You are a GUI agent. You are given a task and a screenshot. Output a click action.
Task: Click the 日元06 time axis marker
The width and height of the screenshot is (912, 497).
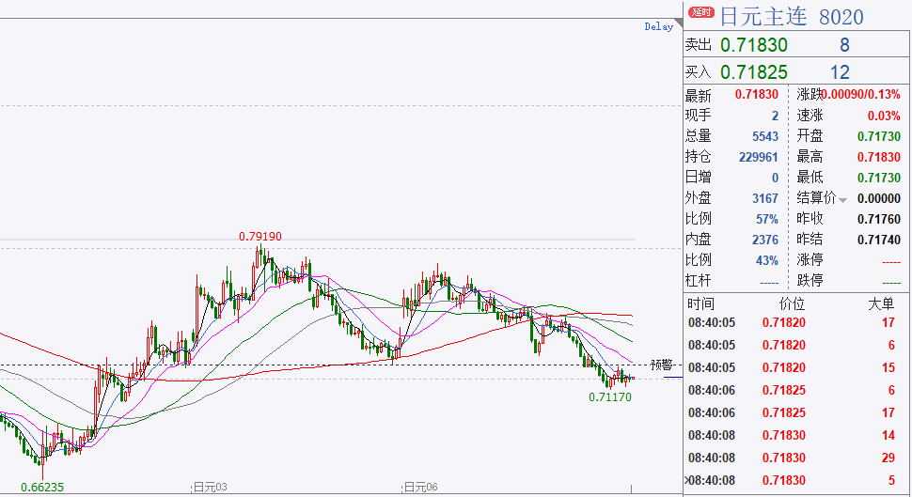tap(420, 487)
